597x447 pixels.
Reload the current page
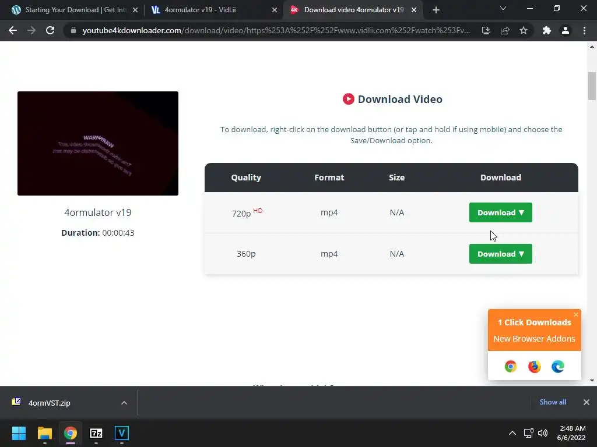click(x=50, y=30)
